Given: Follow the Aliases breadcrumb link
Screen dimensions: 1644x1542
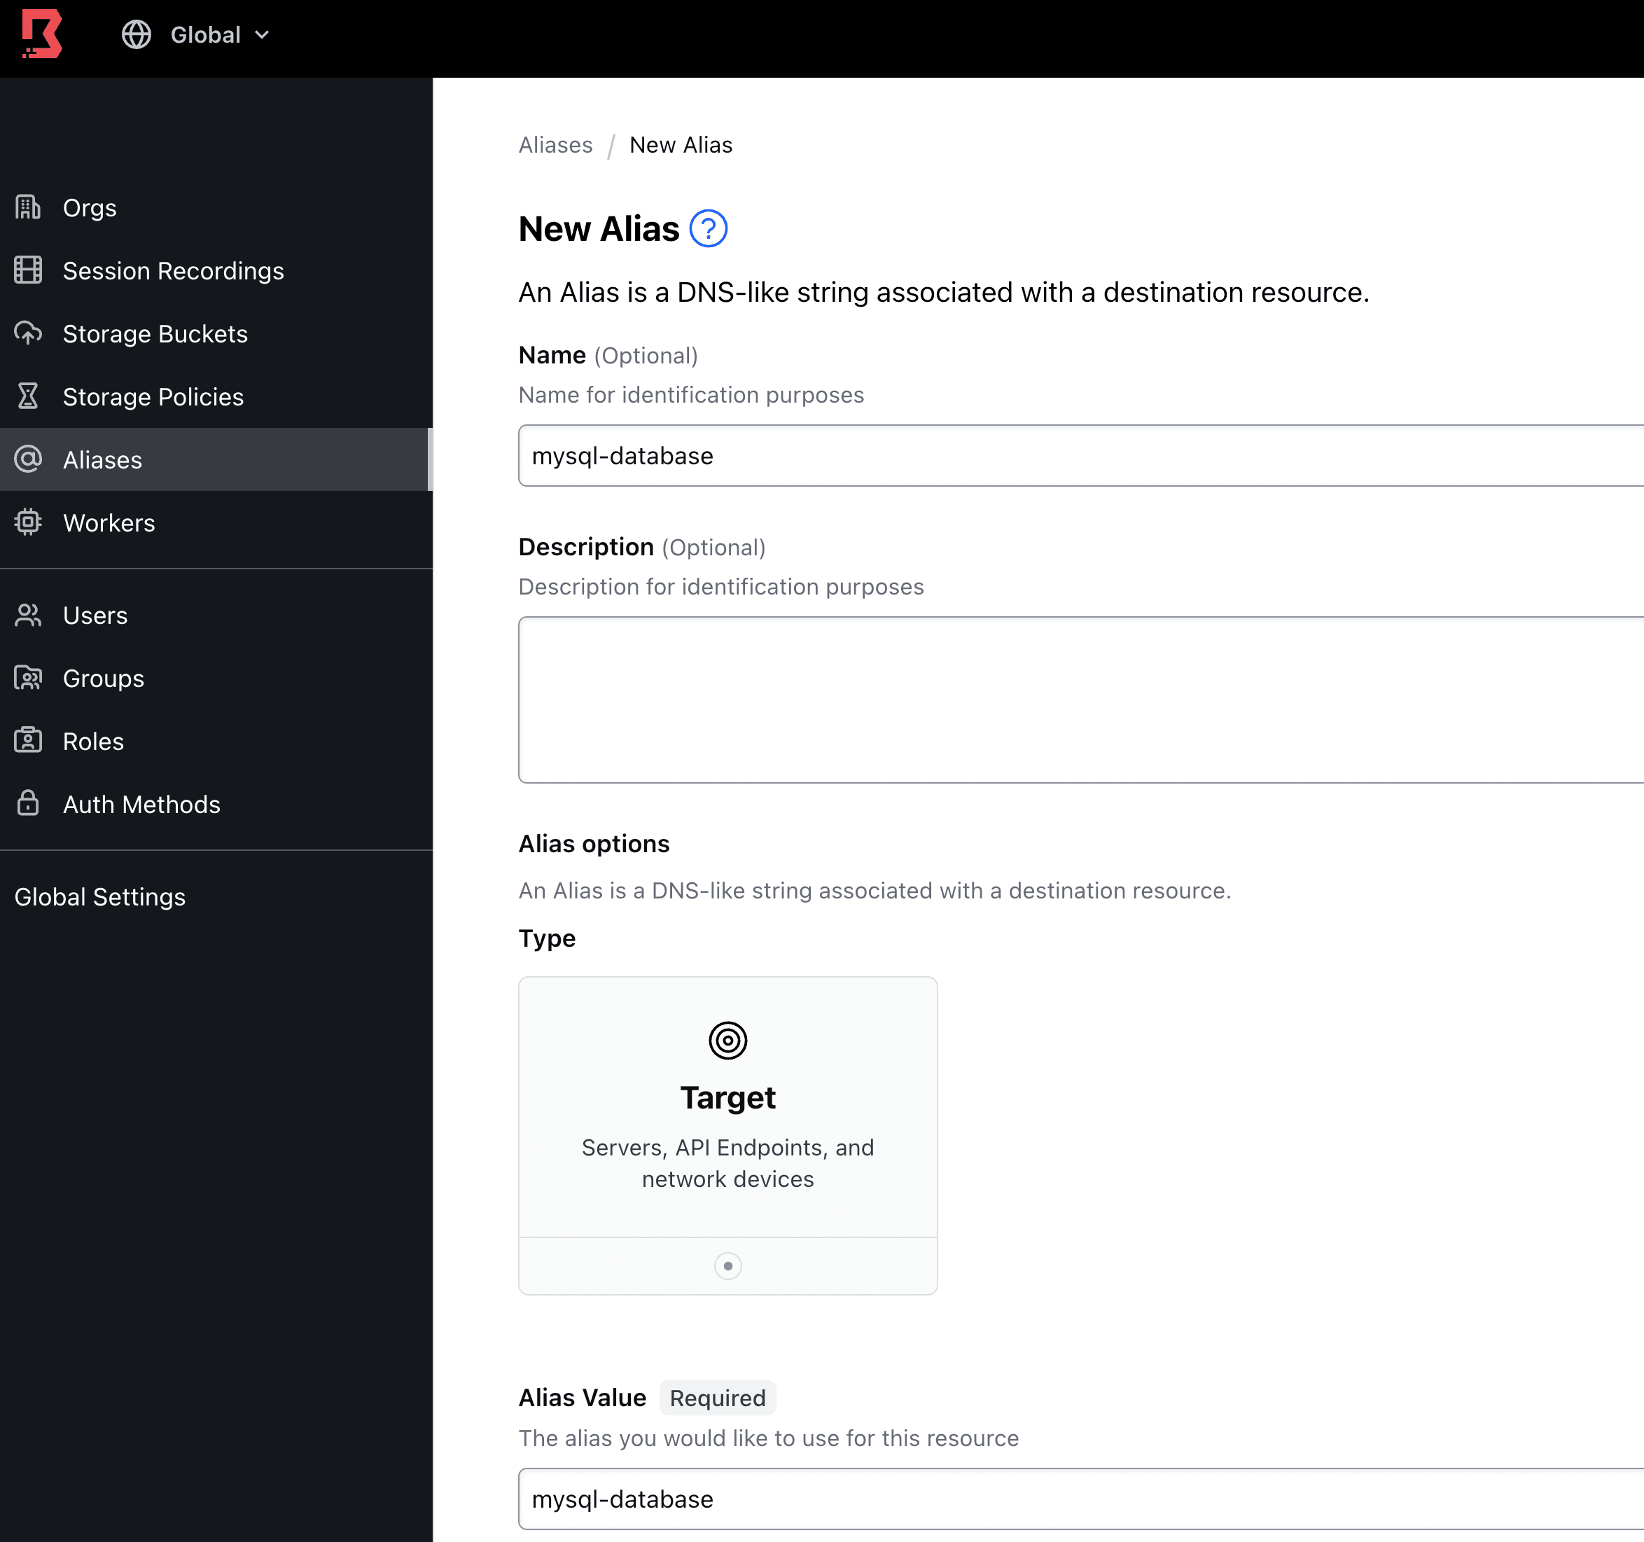Looking at the screenshot, I should point(555,145).
